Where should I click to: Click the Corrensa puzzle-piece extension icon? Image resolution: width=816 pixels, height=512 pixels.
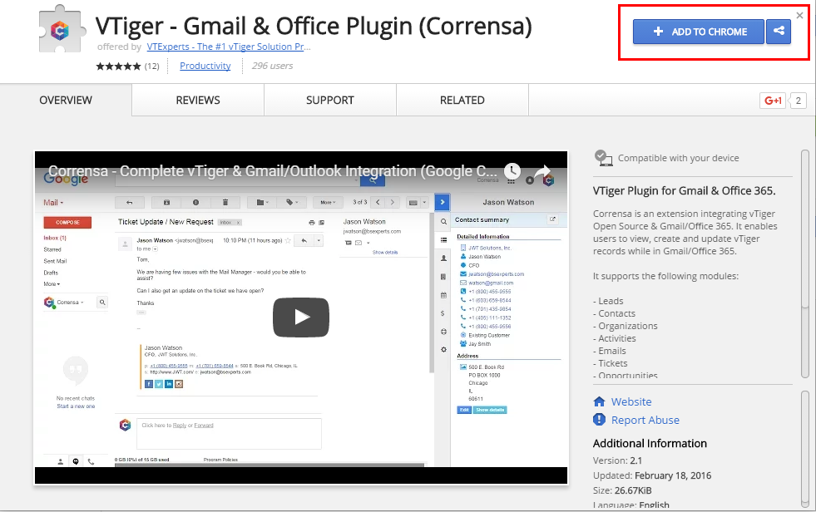pyautogui.click(x=60, y=30)
